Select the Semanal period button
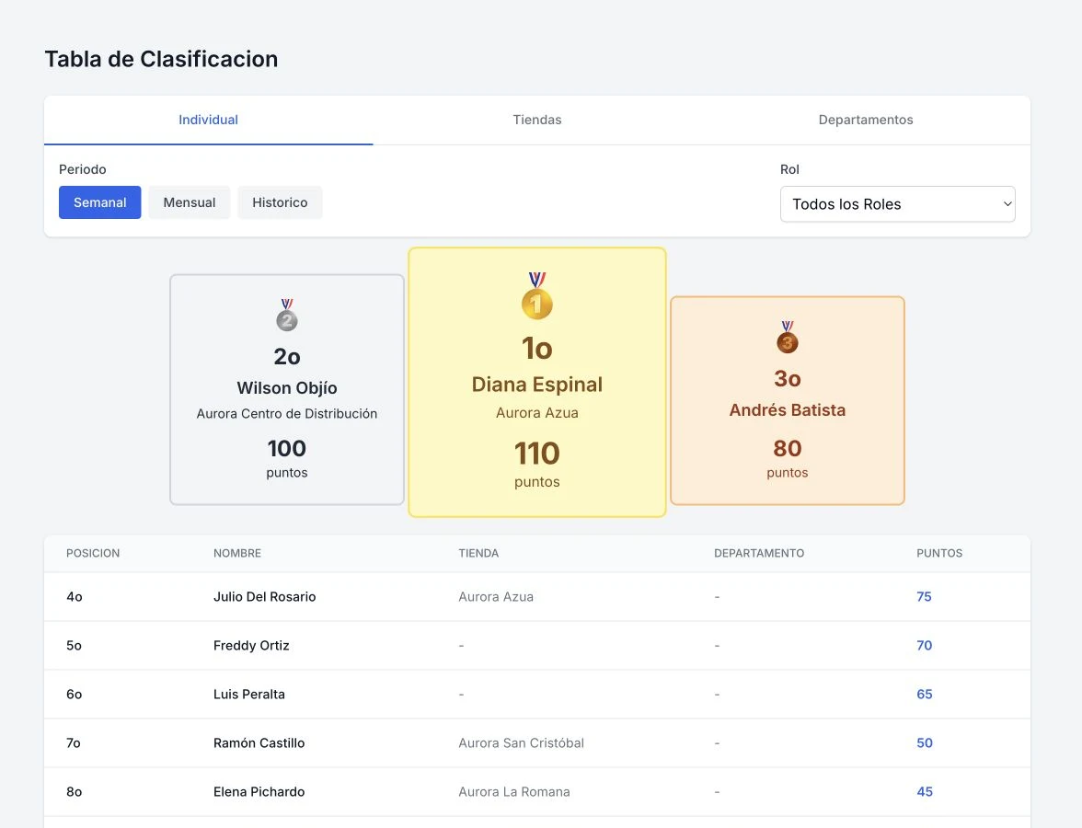The height and width of the screenshot is (828, 1082). 100,202
